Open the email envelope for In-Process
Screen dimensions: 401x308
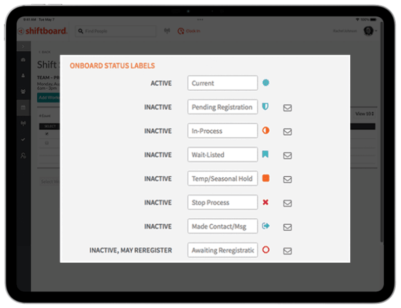(288, 132)
